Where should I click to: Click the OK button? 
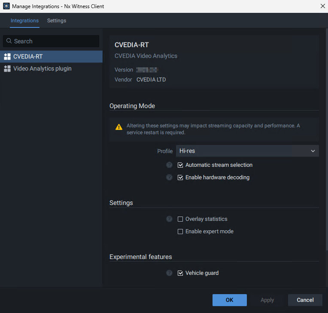(230, 300)
